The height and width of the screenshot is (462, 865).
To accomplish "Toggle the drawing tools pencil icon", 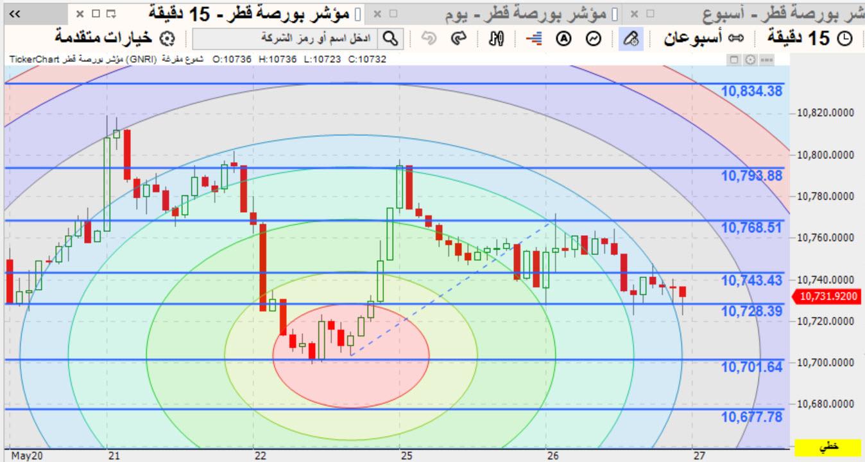I will tap(629, 38).
